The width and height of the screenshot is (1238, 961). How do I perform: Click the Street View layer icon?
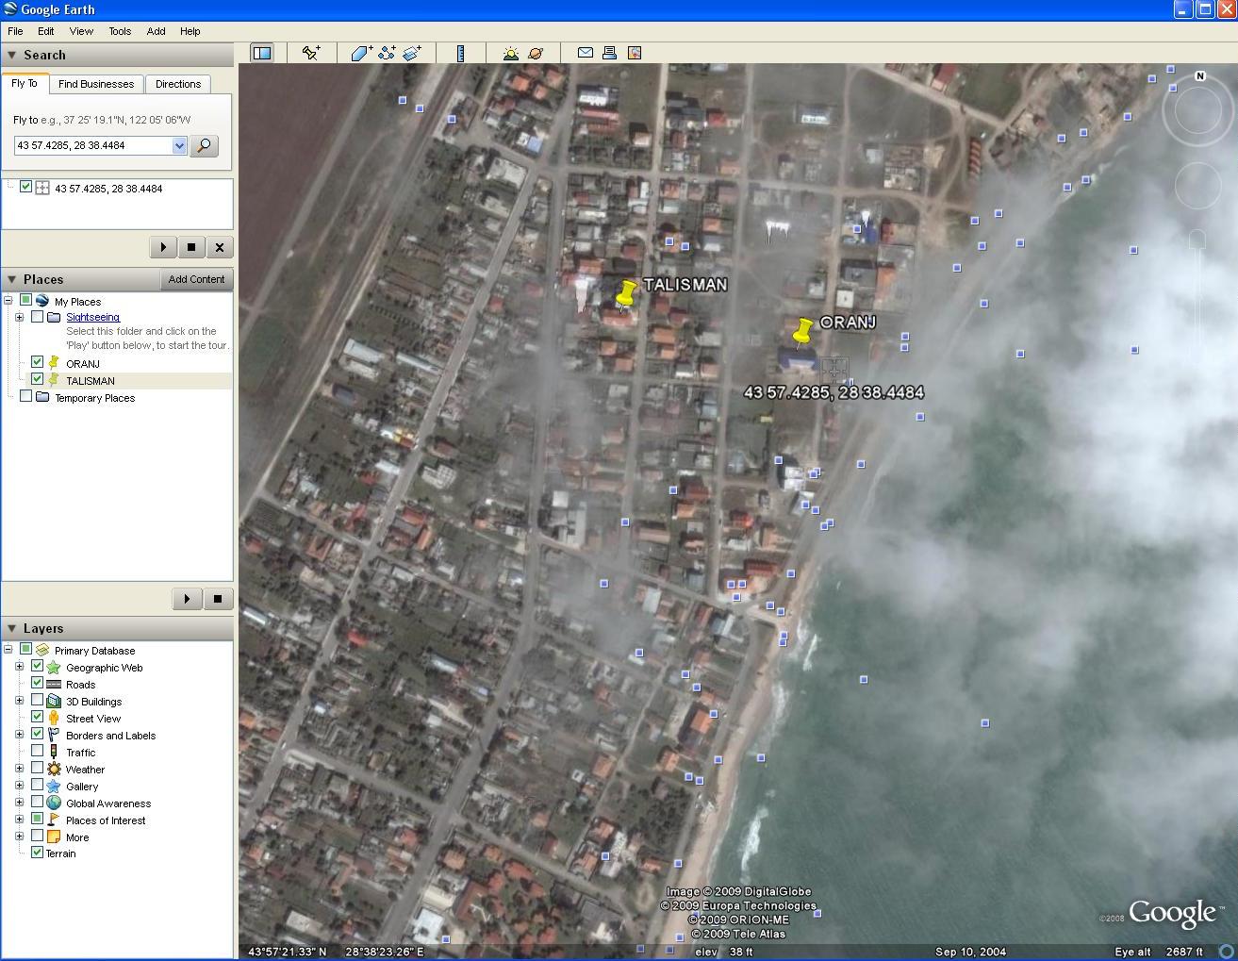coord(54,718)
